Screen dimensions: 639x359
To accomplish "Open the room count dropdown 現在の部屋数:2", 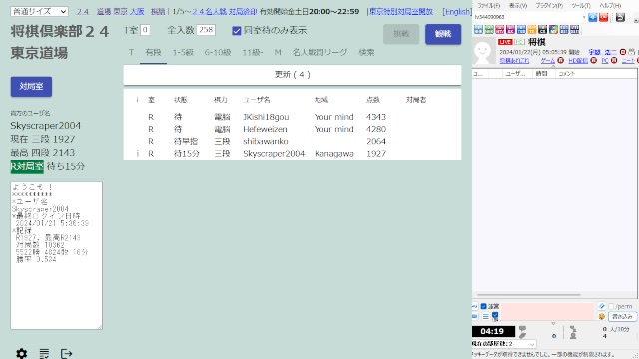I will click(x=504, y=344).
